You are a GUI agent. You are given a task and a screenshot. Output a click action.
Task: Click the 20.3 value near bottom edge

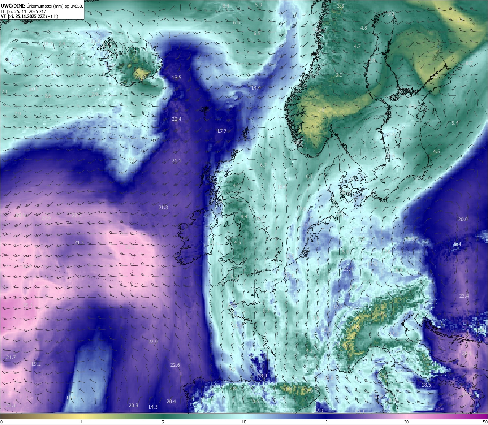point(133,405)
